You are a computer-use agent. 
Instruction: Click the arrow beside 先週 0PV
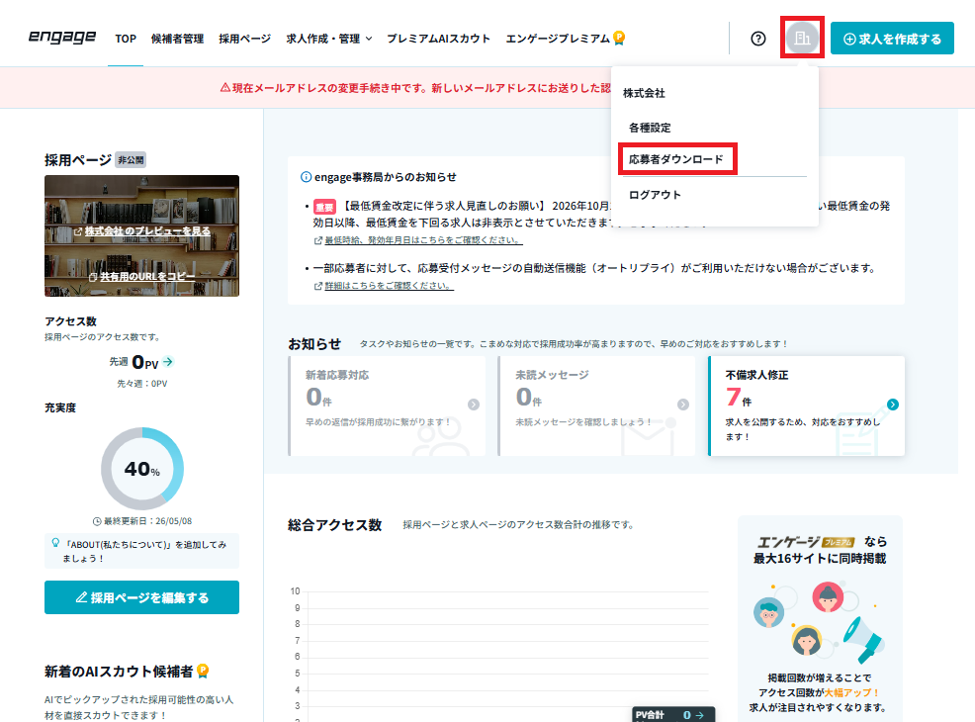click(x=168, y=361)
